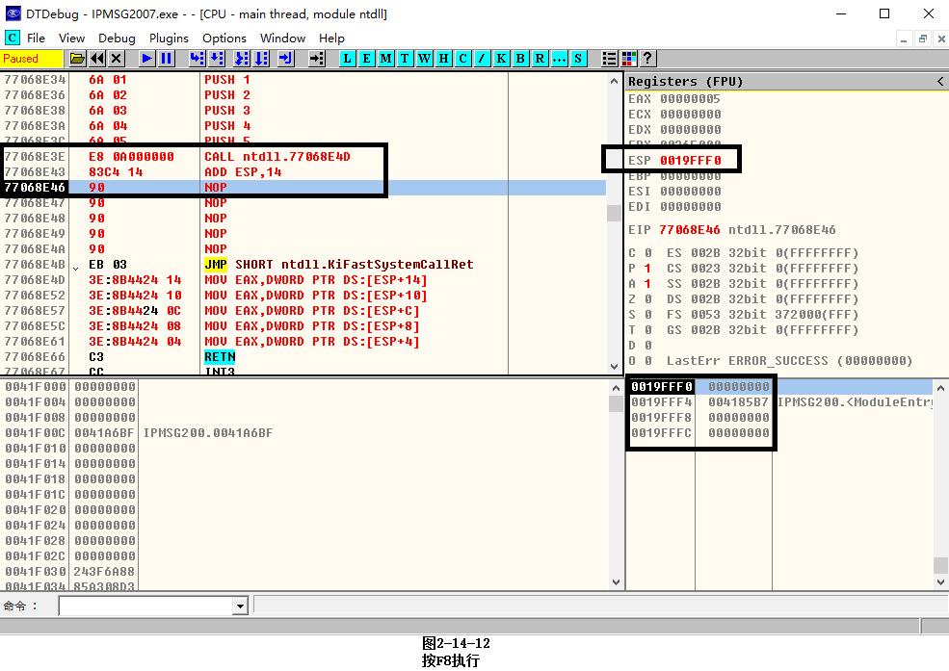Open the MDI document icon menu
The image size is (949, 671).
[13, 38]
